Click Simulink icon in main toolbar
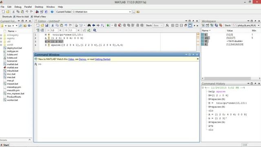Viewport: 261px width, 147px height. tap(37, 12)
